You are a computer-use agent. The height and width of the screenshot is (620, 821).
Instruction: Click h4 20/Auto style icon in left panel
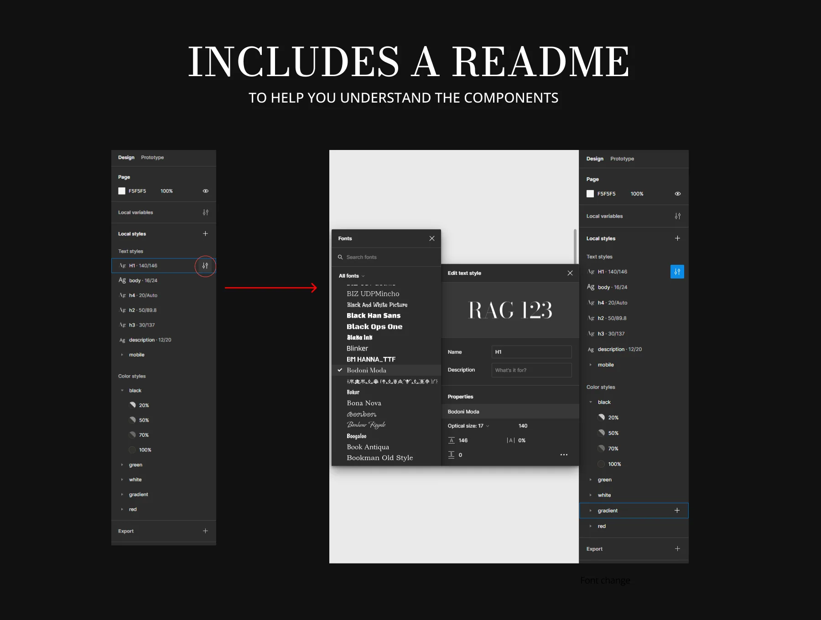click(x=122, y=295)
